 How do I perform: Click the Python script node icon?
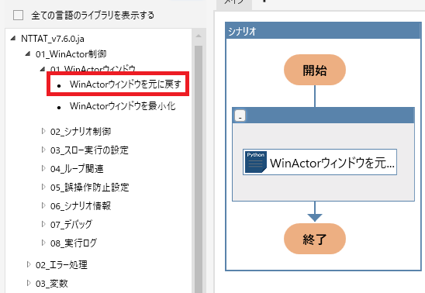256,162
